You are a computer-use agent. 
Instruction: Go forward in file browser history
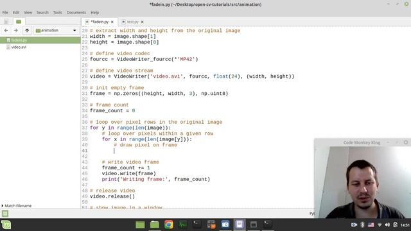(x=15, y=30)
